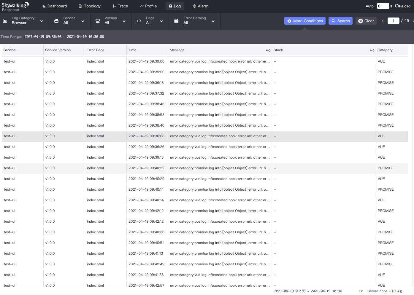Screen dimensions: 414x295
Task: Click the More Conditions button
Action: (x=305, y=21)
